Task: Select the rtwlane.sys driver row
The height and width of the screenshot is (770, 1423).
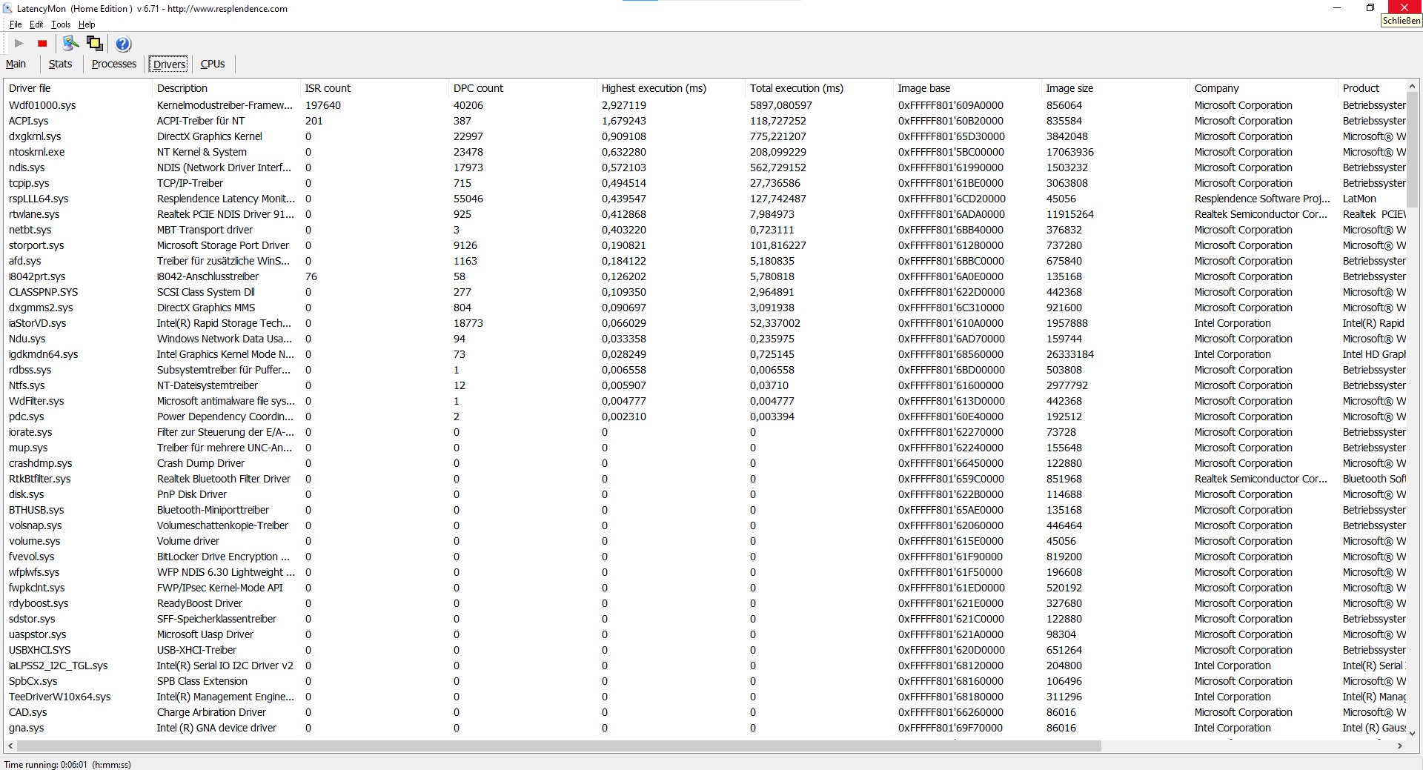Action: point(34,214)
